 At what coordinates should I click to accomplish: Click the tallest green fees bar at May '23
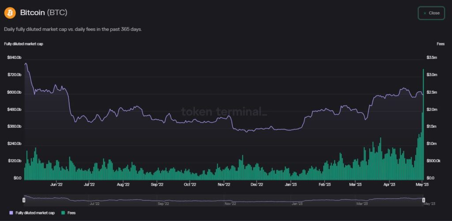tap(423, 124)
